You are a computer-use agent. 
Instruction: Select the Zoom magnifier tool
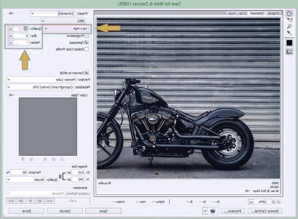[x=289, y=26]
